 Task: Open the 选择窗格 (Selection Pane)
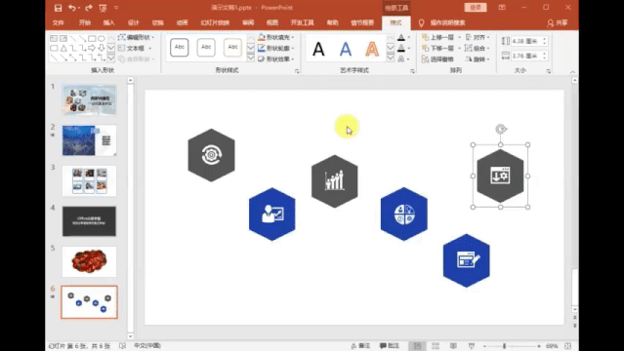437,58
